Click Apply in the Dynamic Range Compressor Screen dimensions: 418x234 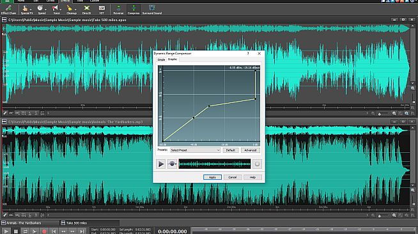(212, 177)
